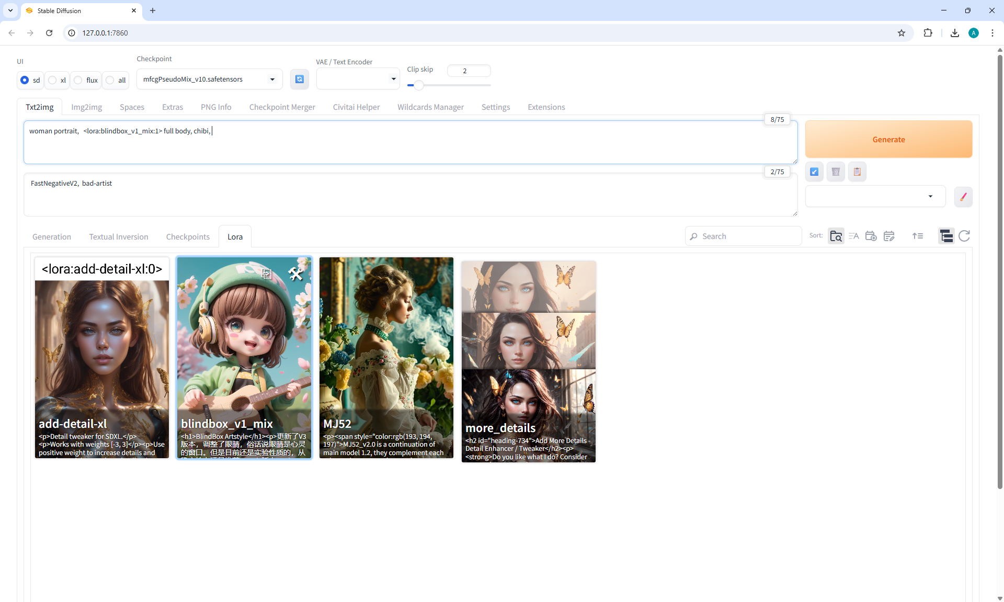Click the paintbrush edit styles icon

(963, 197)
